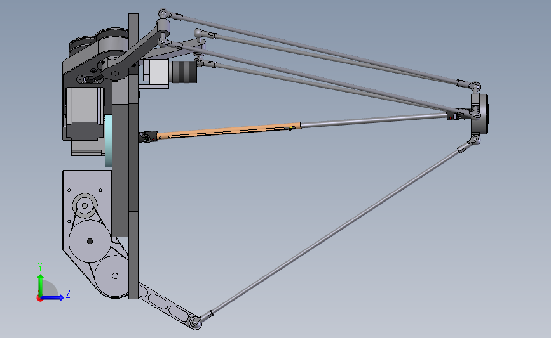This screenshot has width=551, height=338.
Task: Click the green Y axis of the triad
Action: 41,285
